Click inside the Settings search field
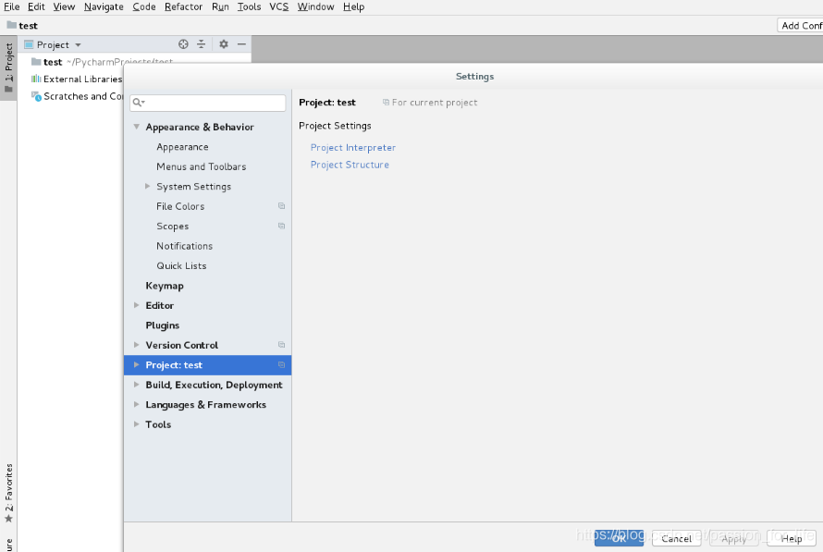The width and height of the screenshot is (823, 552). click(208, 102)
